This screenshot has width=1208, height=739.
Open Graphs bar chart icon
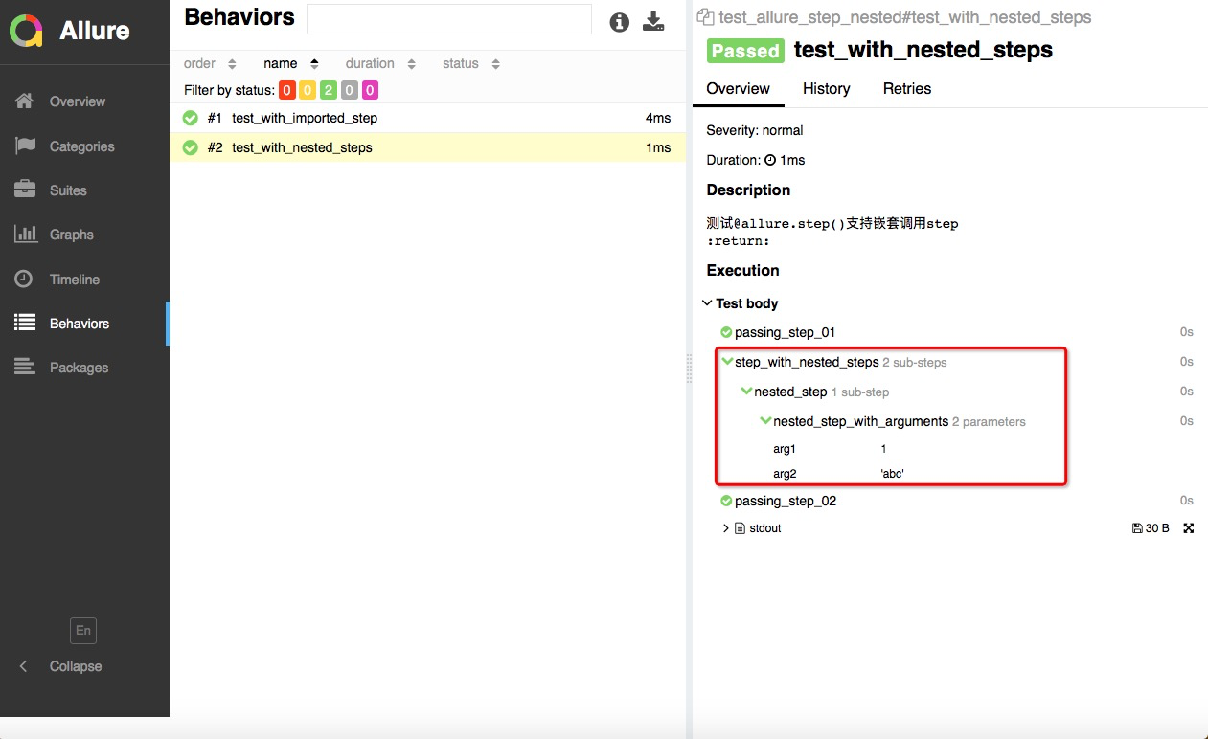point(25,234)
